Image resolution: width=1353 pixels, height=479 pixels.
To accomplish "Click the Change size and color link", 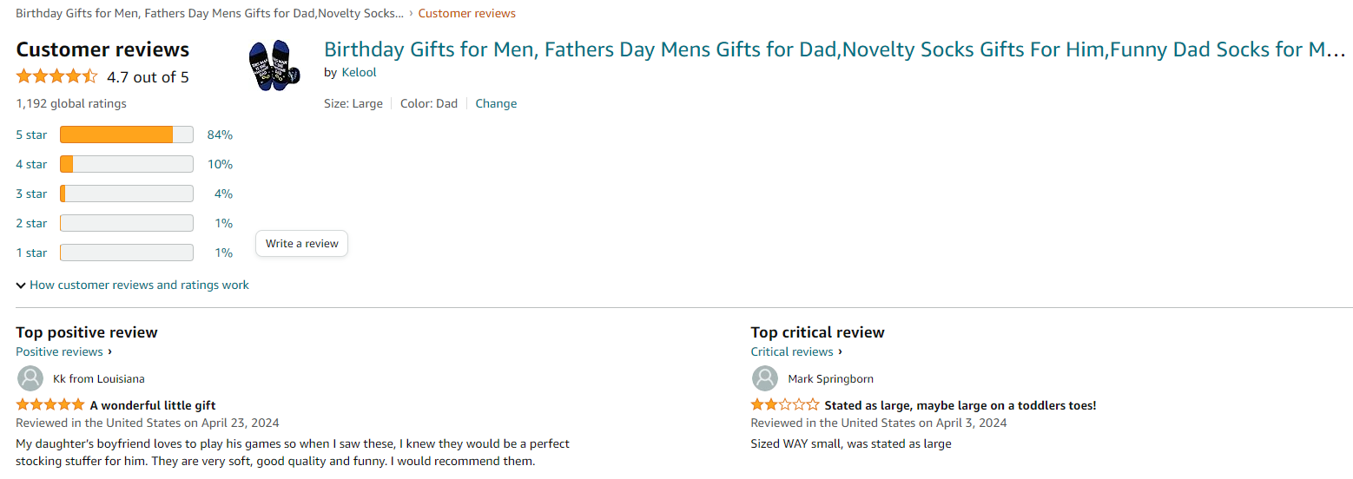I will (x=496, y=103).
